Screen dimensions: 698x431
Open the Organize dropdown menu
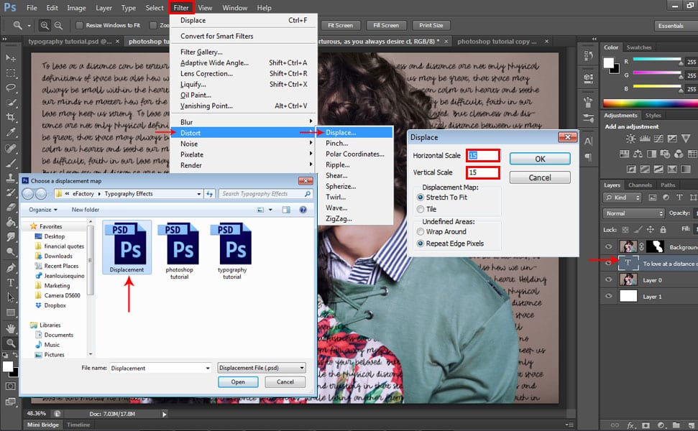43,210
